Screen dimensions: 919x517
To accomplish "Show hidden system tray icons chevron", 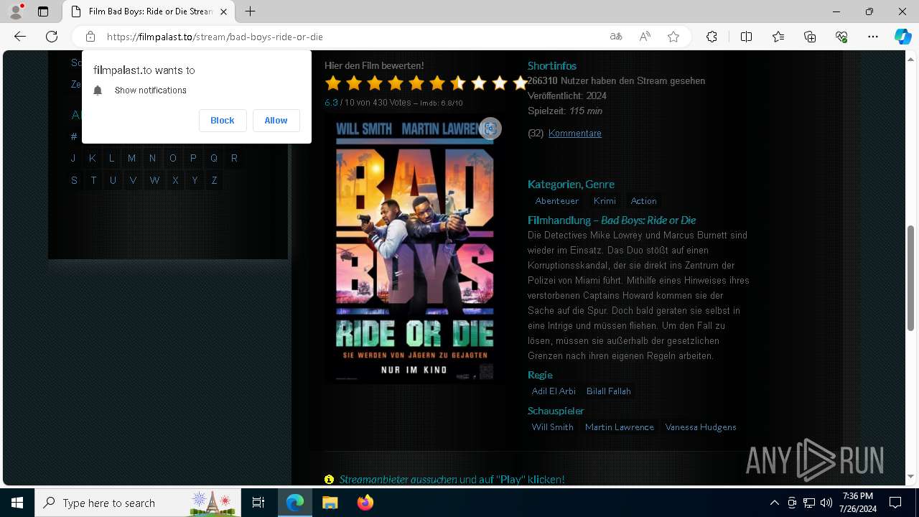I will coord(774,503).
